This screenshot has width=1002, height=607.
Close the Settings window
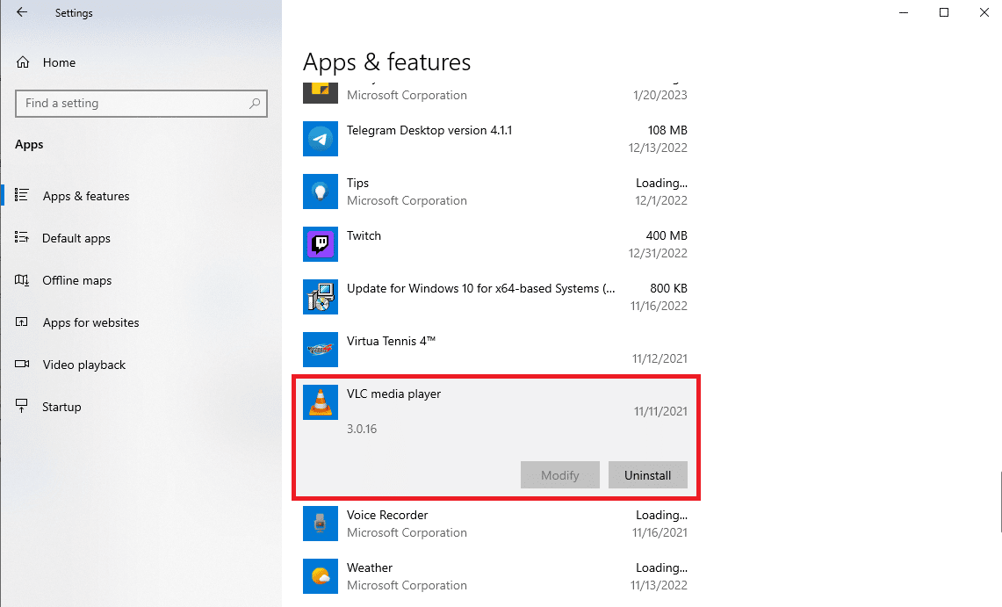(984, 13)
